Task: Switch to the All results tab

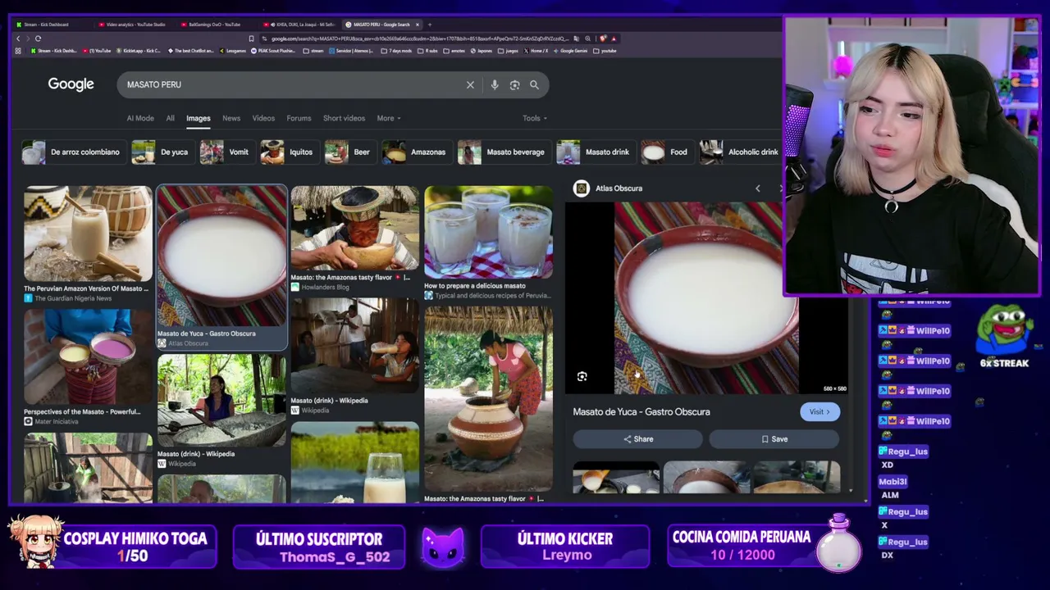Action: point(170,118)
